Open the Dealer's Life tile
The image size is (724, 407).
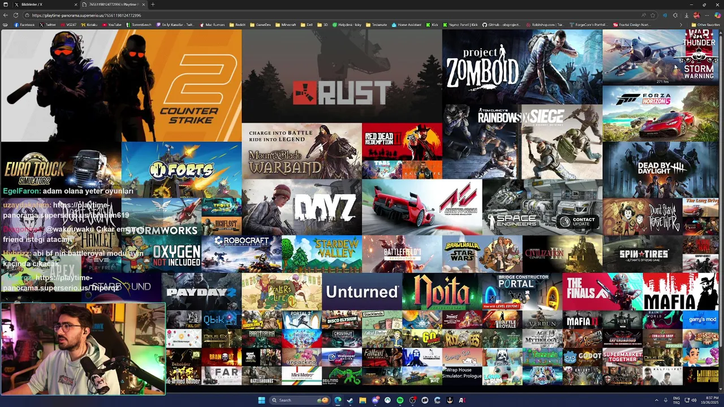[x=282, y=291]
